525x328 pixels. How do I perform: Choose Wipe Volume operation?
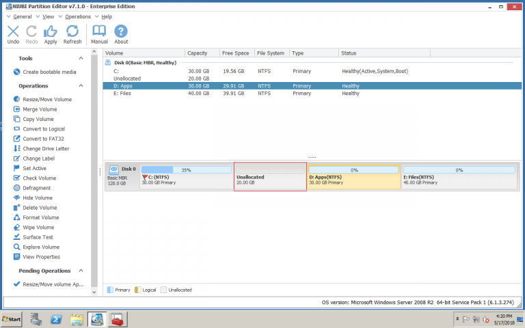(x=33, y=228)
